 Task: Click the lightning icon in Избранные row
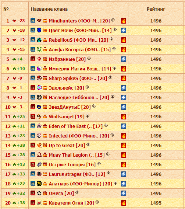tap(124, 59)
